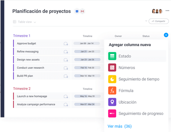
Task: Open the three-dots board menu
Action: pos(167,11)
